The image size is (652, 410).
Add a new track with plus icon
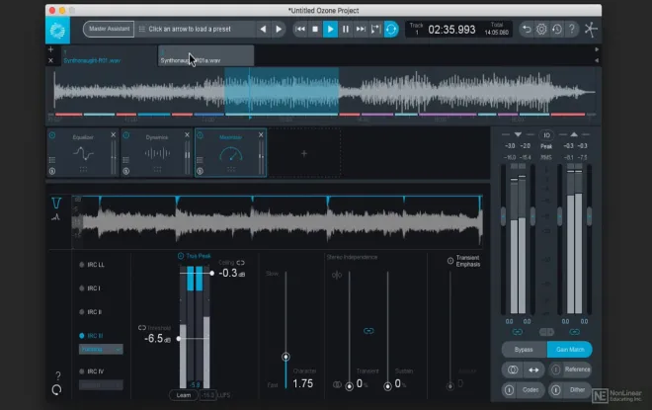click(50, 49)
